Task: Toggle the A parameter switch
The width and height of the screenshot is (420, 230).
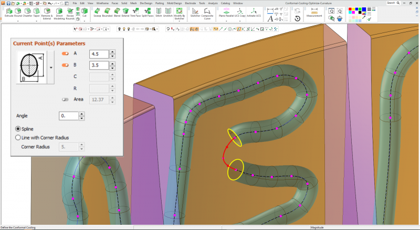Action: click(65, 53)
